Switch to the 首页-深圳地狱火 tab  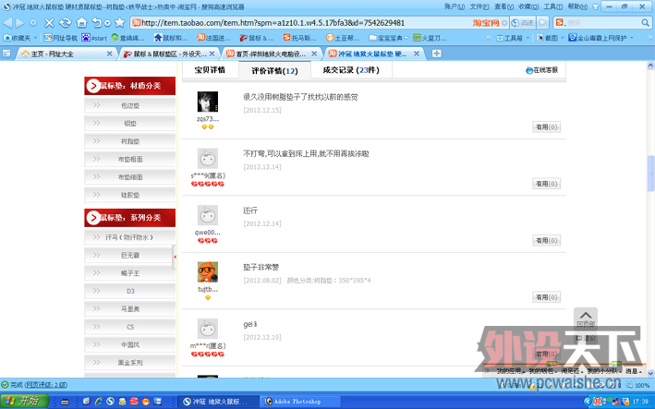click(271, 54)
